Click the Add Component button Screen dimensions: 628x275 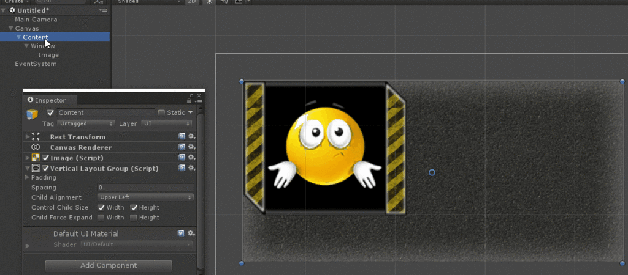pos(109,265)
